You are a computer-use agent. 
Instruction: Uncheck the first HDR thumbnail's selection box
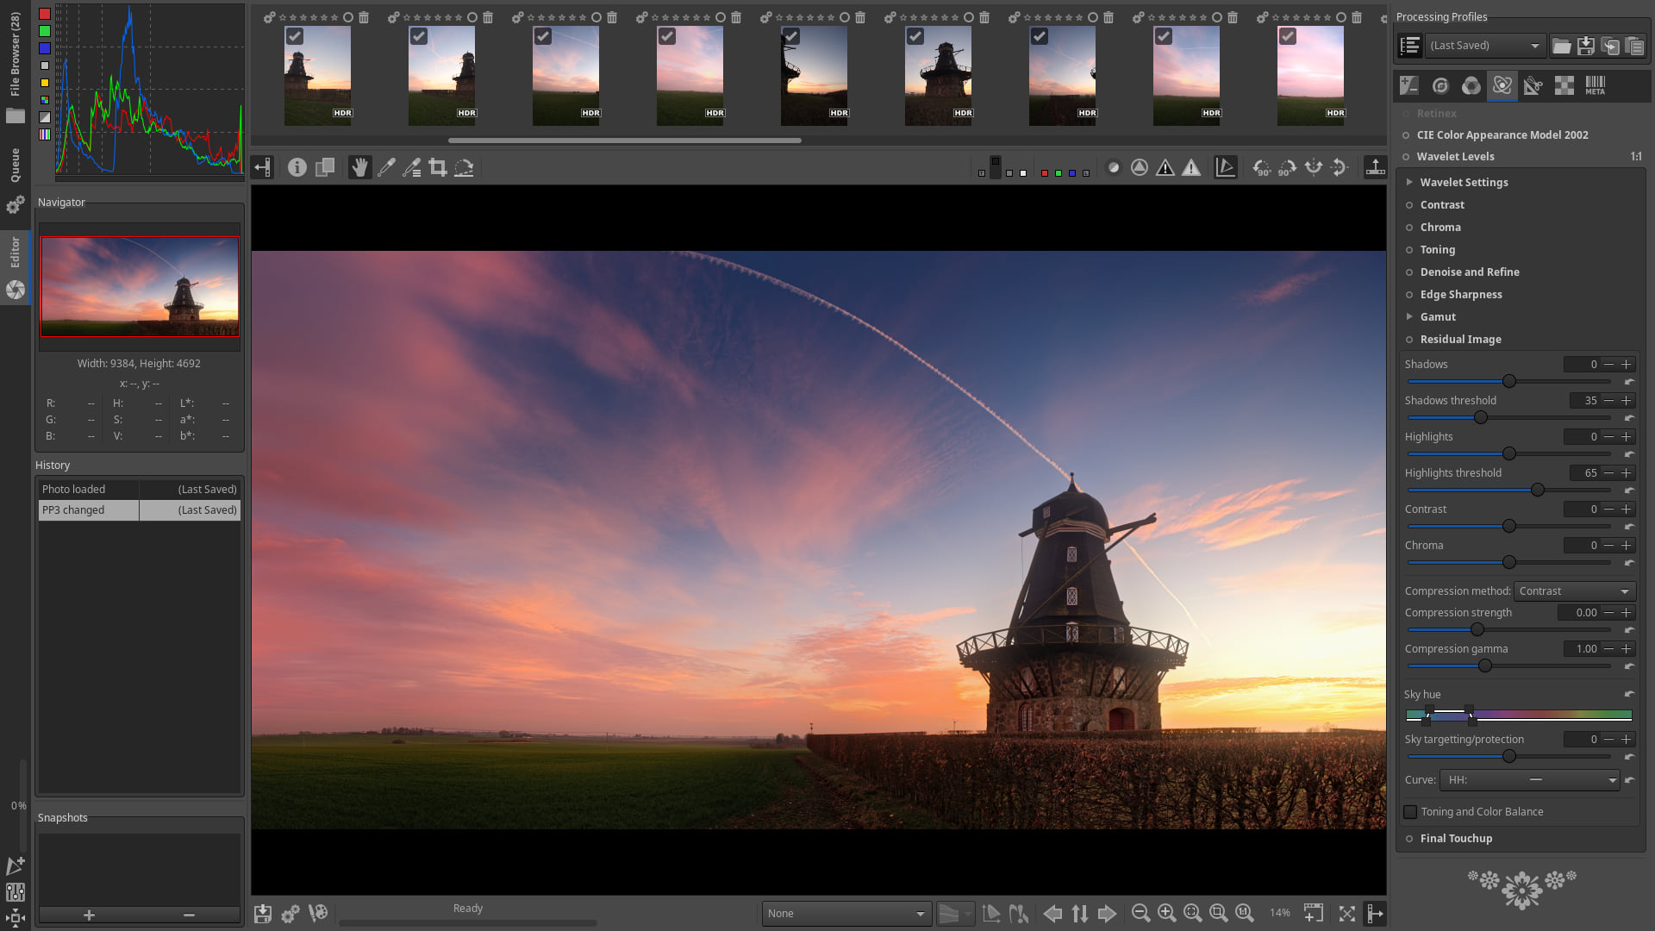click(x=295, y=36)
